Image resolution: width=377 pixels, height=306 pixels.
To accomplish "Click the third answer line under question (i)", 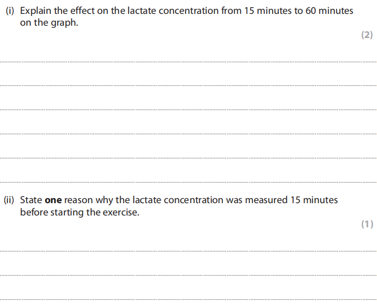I will [188, 109].
